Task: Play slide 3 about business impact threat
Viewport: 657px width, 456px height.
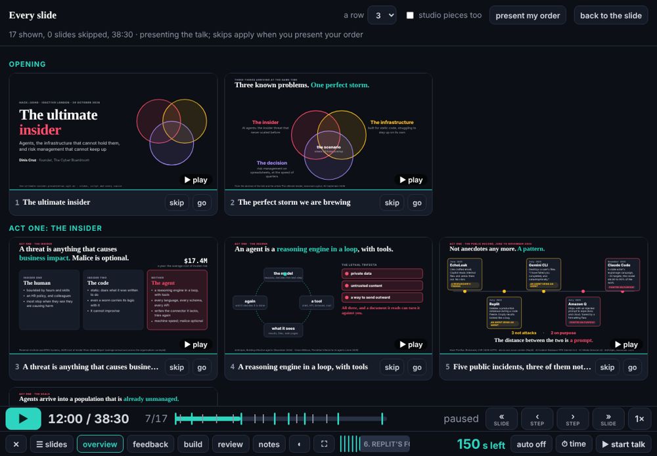Action: tap(196, 344)
